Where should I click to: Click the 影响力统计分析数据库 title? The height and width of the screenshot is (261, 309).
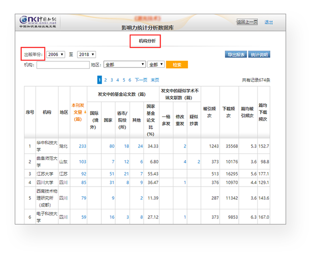pos(147,28)
